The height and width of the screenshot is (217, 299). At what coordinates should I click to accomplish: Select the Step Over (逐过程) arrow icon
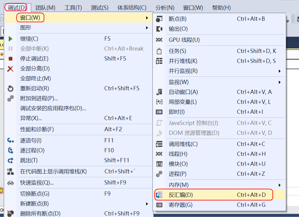[x=10, y=150]
